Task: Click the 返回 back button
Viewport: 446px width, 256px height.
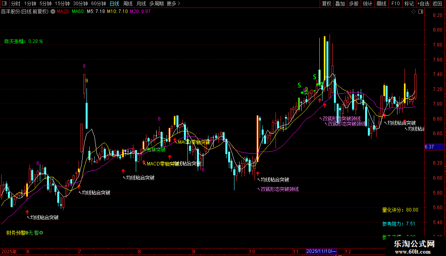Action: [x=437, y=4]
